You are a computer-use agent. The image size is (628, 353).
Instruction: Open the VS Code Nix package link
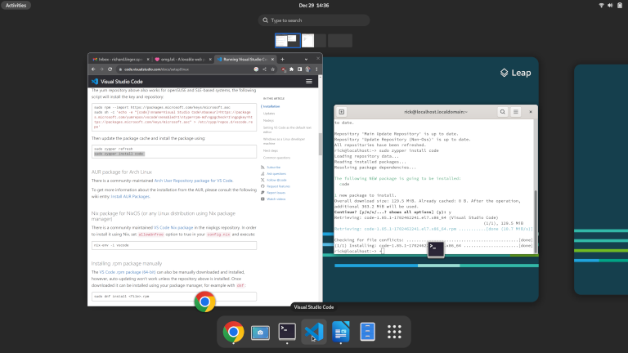click(x=173, y=227)
